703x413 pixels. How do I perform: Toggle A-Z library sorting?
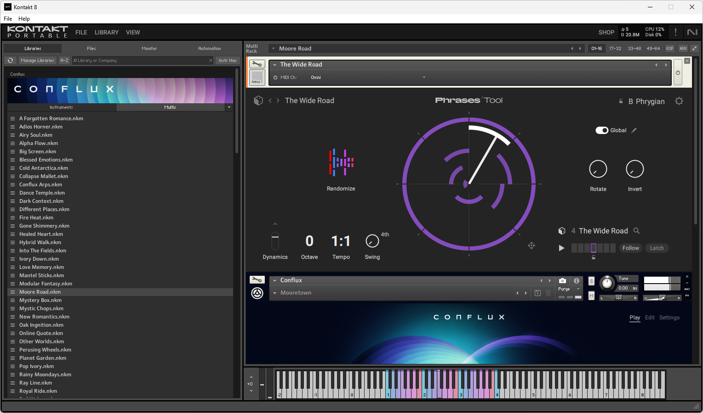click(x=64, y=61)
